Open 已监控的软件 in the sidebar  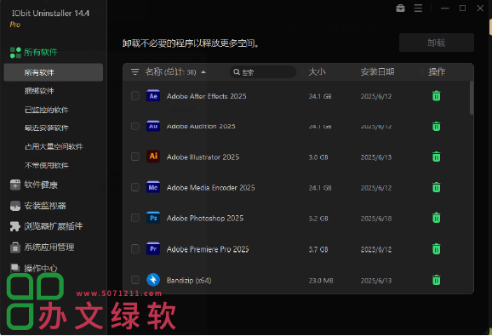point(47,110)
